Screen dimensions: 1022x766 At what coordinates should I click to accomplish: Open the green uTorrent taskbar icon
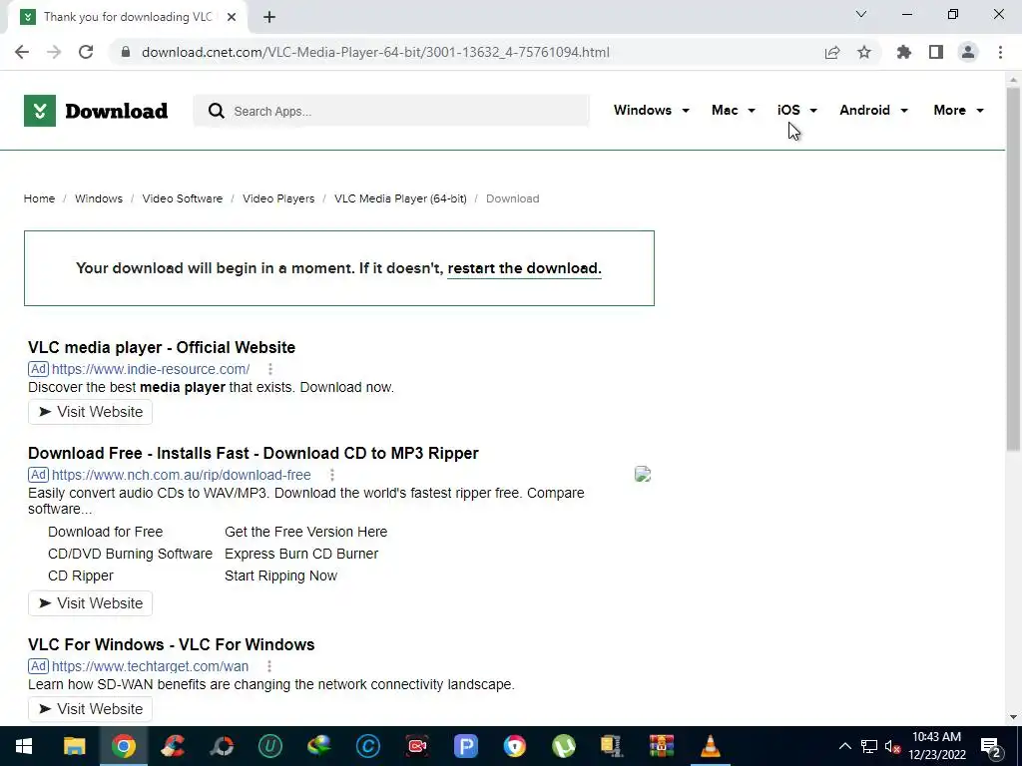pyautogui.click(x=563, y=746)
